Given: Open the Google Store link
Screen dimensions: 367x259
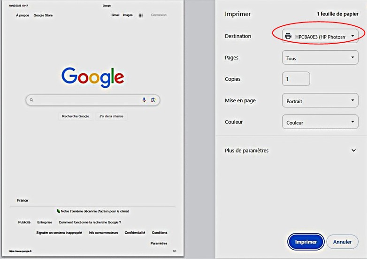Looking at the screenshot, I should 43,15.
